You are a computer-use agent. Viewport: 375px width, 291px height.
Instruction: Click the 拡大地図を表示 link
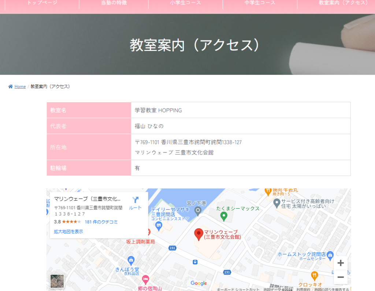(x=68, y=232)
